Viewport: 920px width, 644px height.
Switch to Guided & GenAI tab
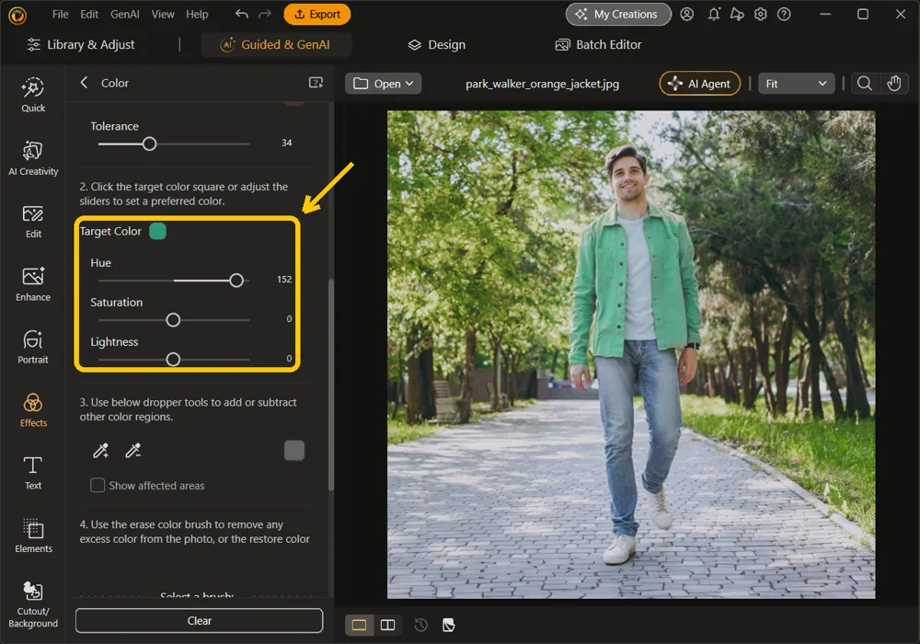coord(276,44)
